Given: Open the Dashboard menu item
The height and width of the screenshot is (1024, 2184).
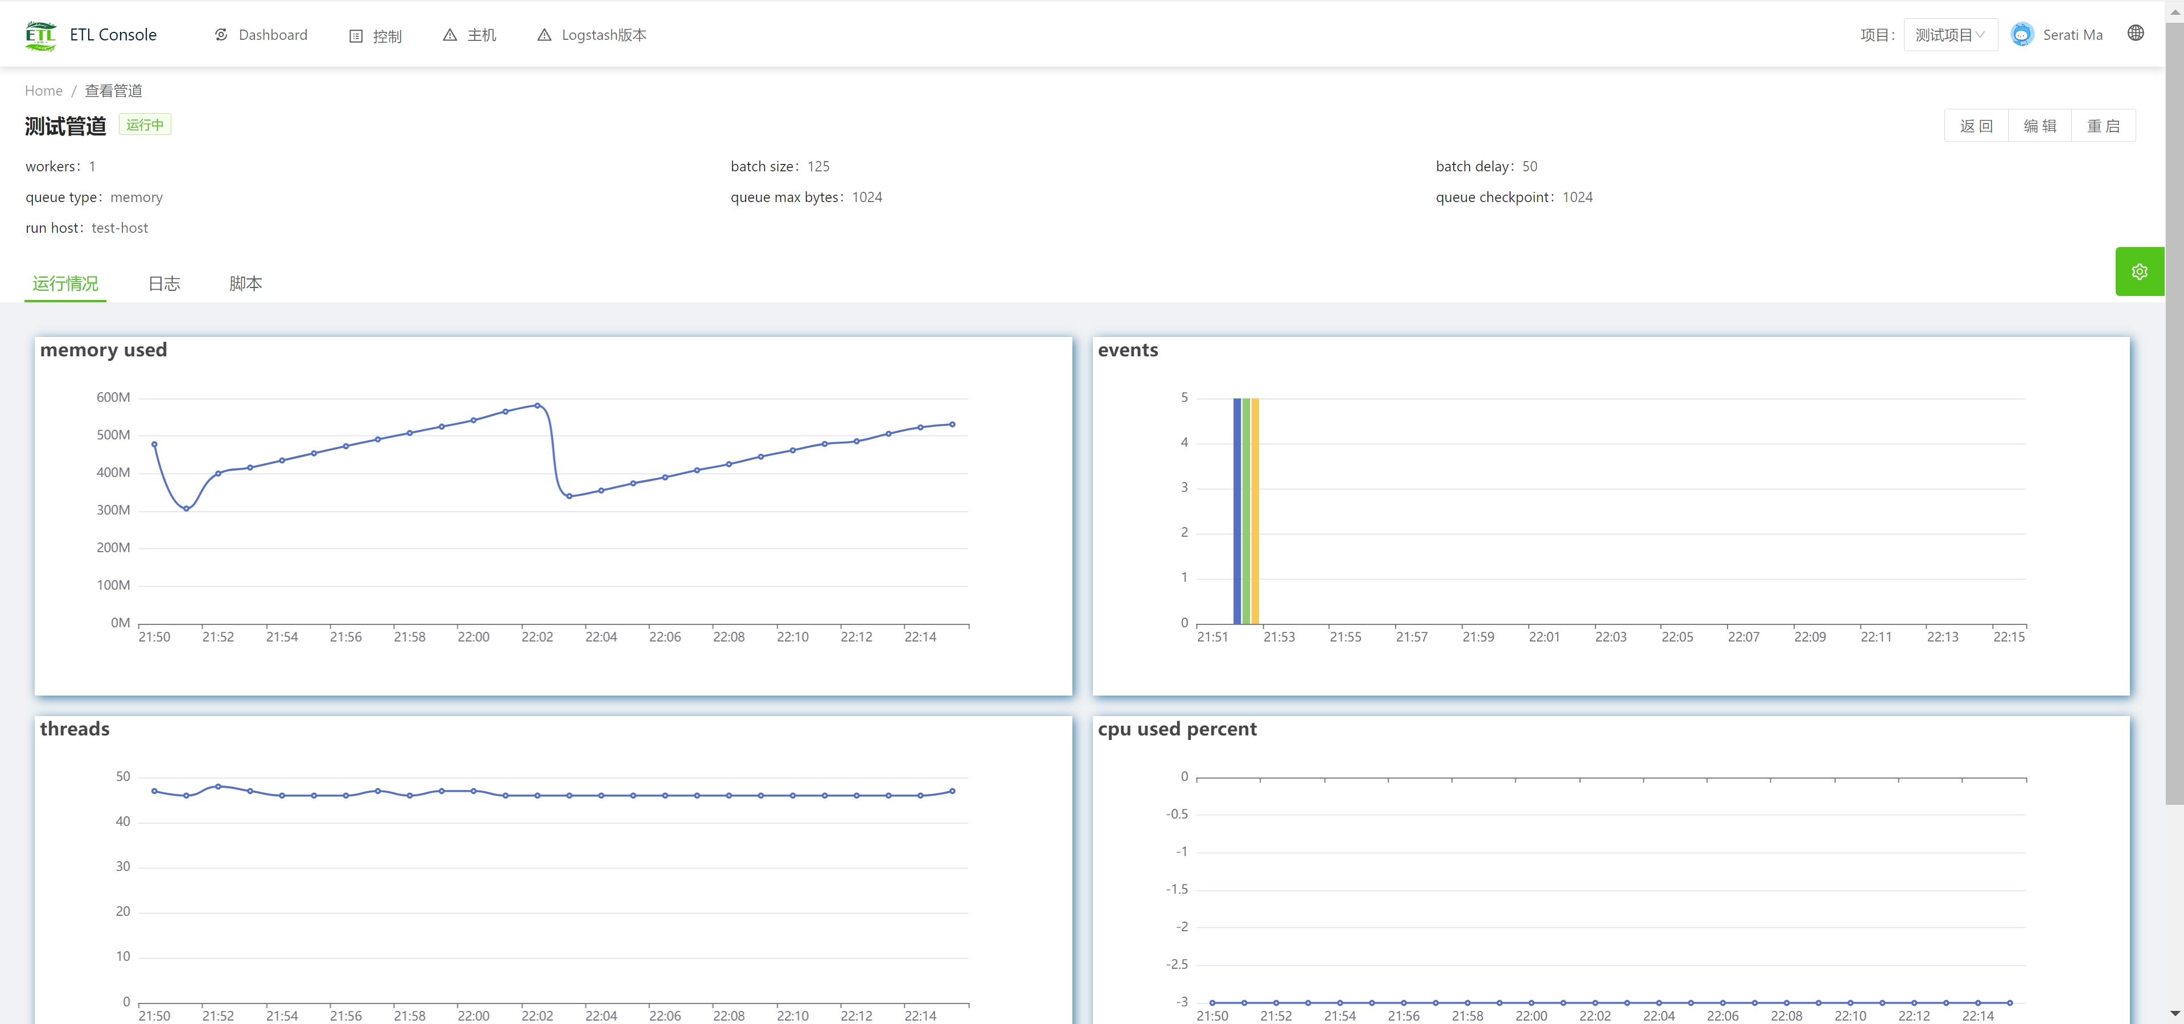Looking at the screenshot, I should [x=261, y=35].
